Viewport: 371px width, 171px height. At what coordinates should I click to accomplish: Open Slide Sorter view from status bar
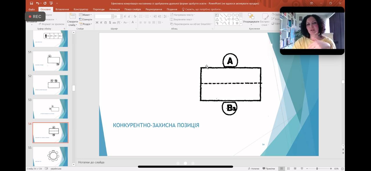pos(288,169)
